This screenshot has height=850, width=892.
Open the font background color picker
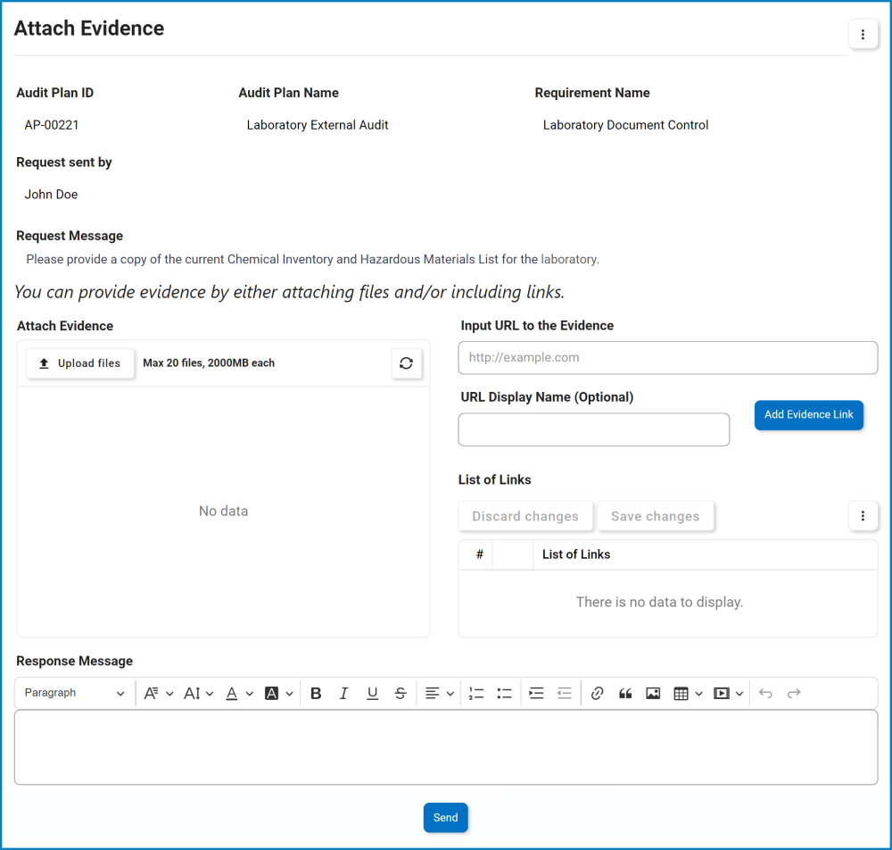coord(279,694)
